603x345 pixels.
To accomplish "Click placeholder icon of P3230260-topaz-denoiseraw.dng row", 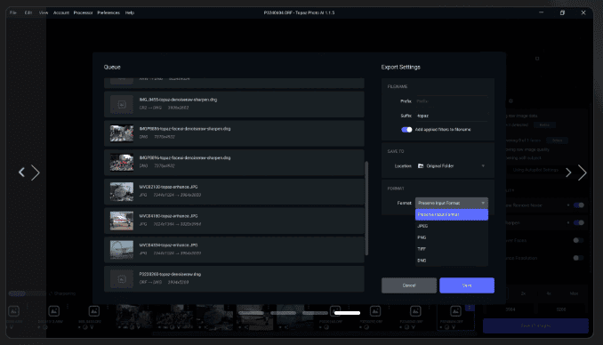I will (122, 279).
